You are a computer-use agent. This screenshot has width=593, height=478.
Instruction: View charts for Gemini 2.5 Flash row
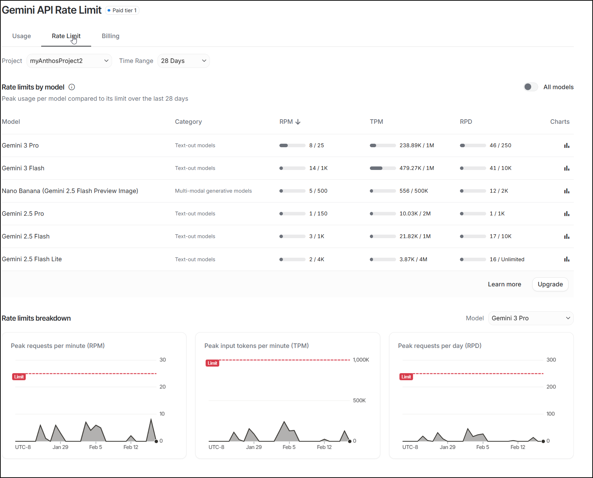pos(566,236)
